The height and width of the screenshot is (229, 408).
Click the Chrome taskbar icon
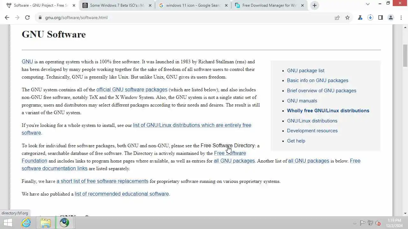point(65,223)
